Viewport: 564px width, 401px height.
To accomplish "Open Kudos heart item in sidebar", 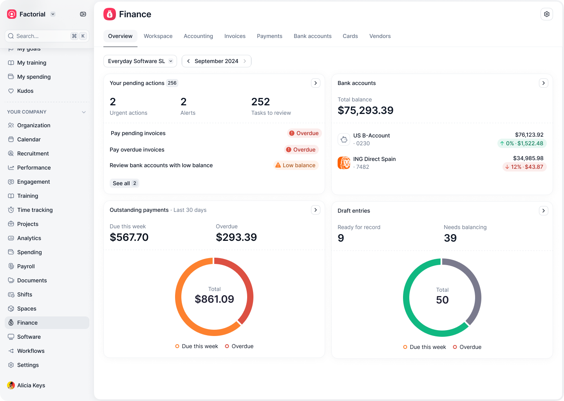I will coord(25,91).
